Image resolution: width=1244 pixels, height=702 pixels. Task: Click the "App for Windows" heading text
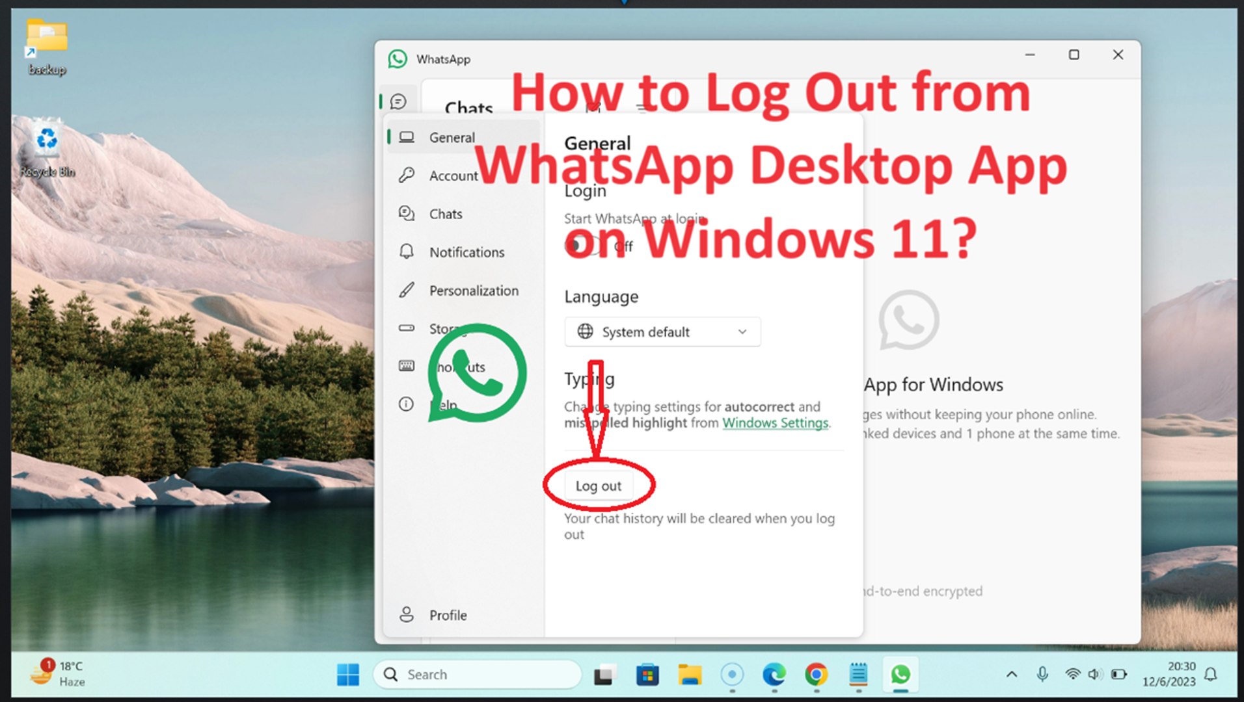[x=934, y=385]
